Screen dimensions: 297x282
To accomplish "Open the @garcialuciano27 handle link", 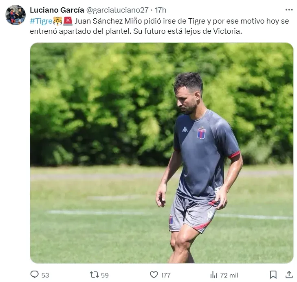I will (x=117, y=10).
